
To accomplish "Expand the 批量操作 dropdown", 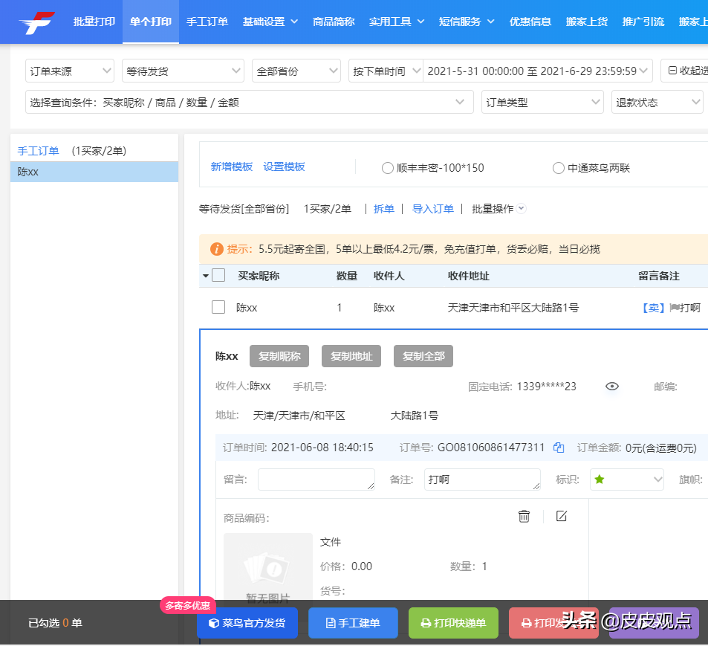I will (498, 209).
